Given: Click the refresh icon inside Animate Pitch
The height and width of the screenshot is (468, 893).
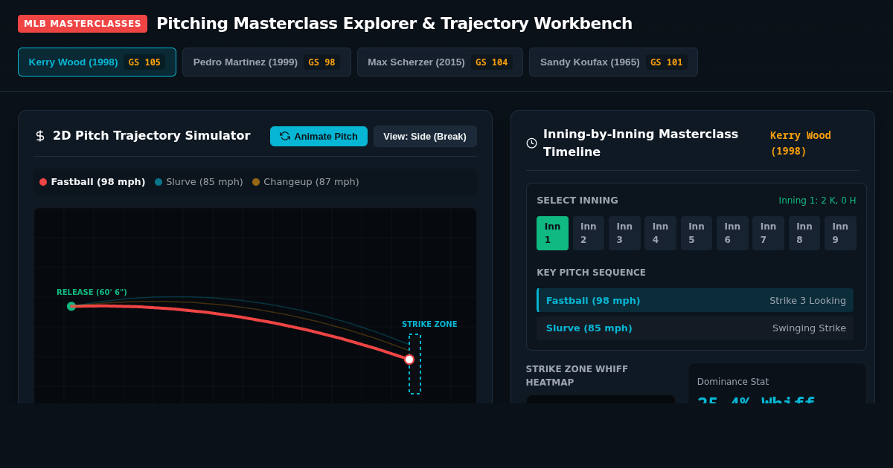Looking at the screenshot, I should (x=285, y=136).
